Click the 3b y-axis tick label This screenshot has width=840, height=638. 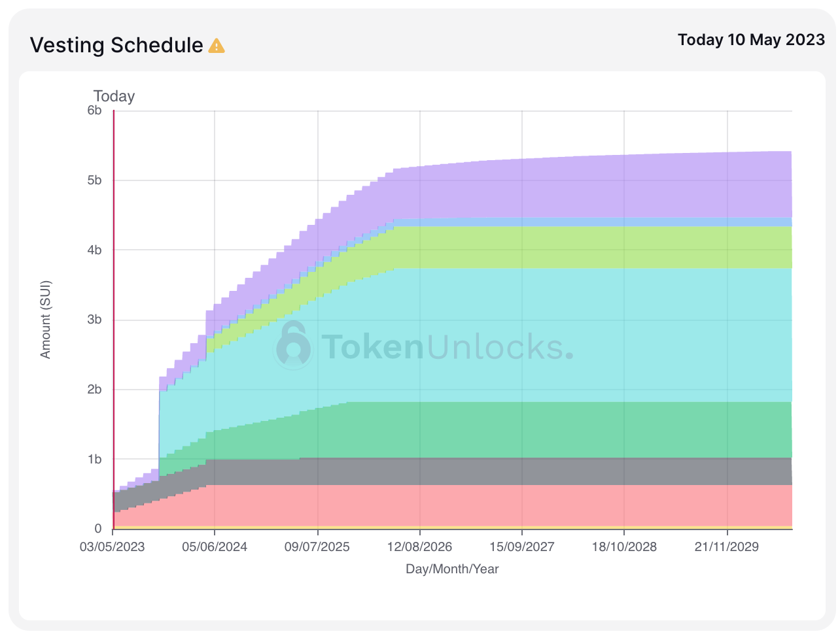coord(94,320)
